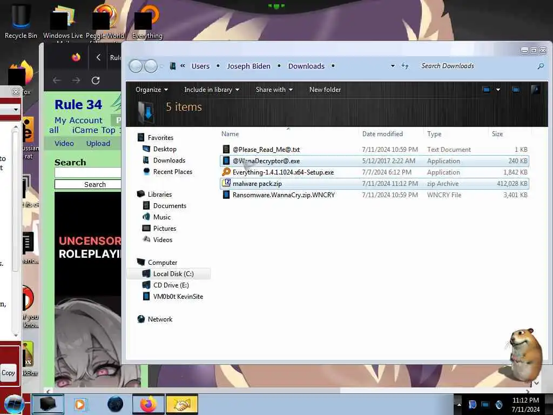Launch the Everything desktop shortcut
Viewport: 553px width, 415px height.
pyautogui.click(x=147, y=21)
